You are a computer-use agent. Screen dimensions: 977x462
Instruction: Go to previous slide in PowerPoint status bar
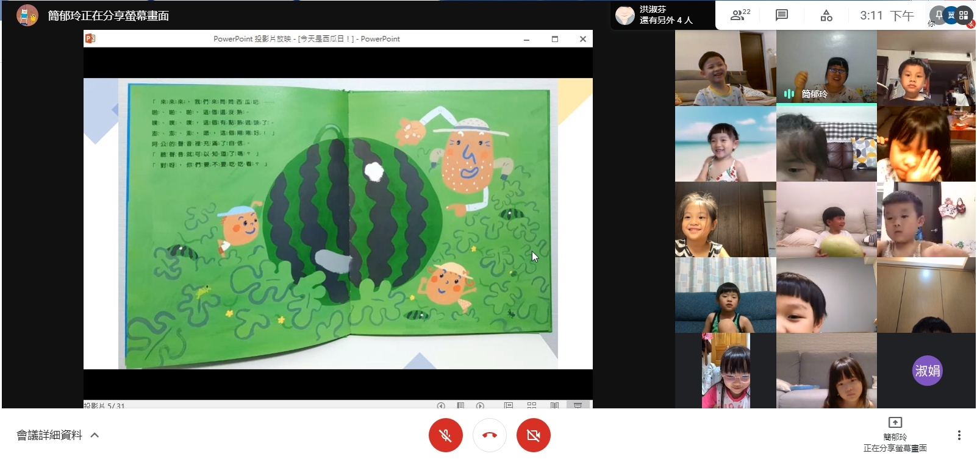(441, 405)
